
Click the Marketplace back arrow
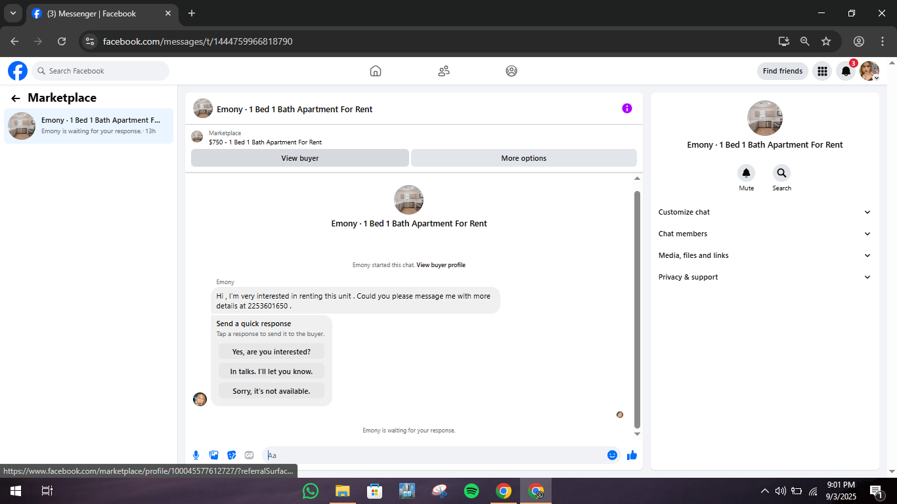coord(16,98)
